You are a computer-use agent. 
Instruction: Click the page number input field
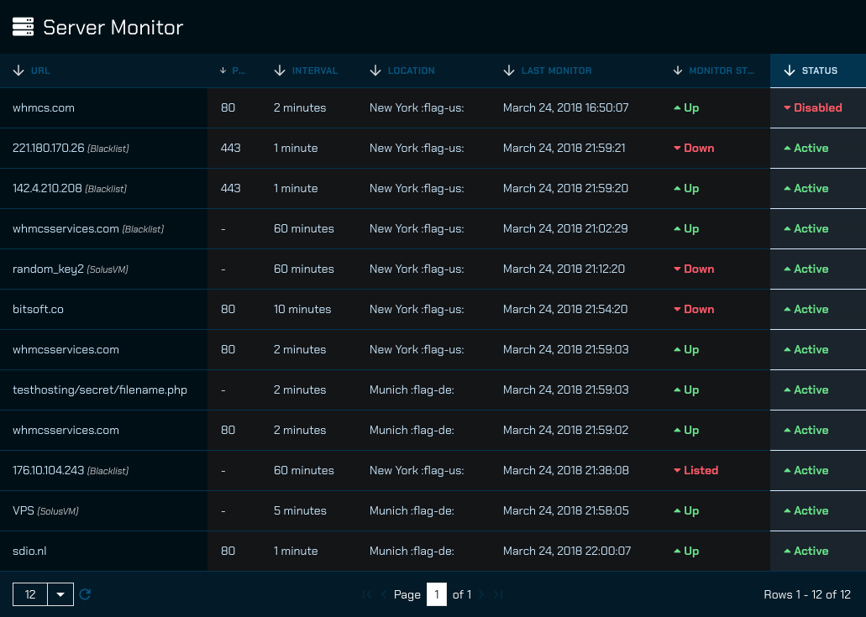(437, 594)
